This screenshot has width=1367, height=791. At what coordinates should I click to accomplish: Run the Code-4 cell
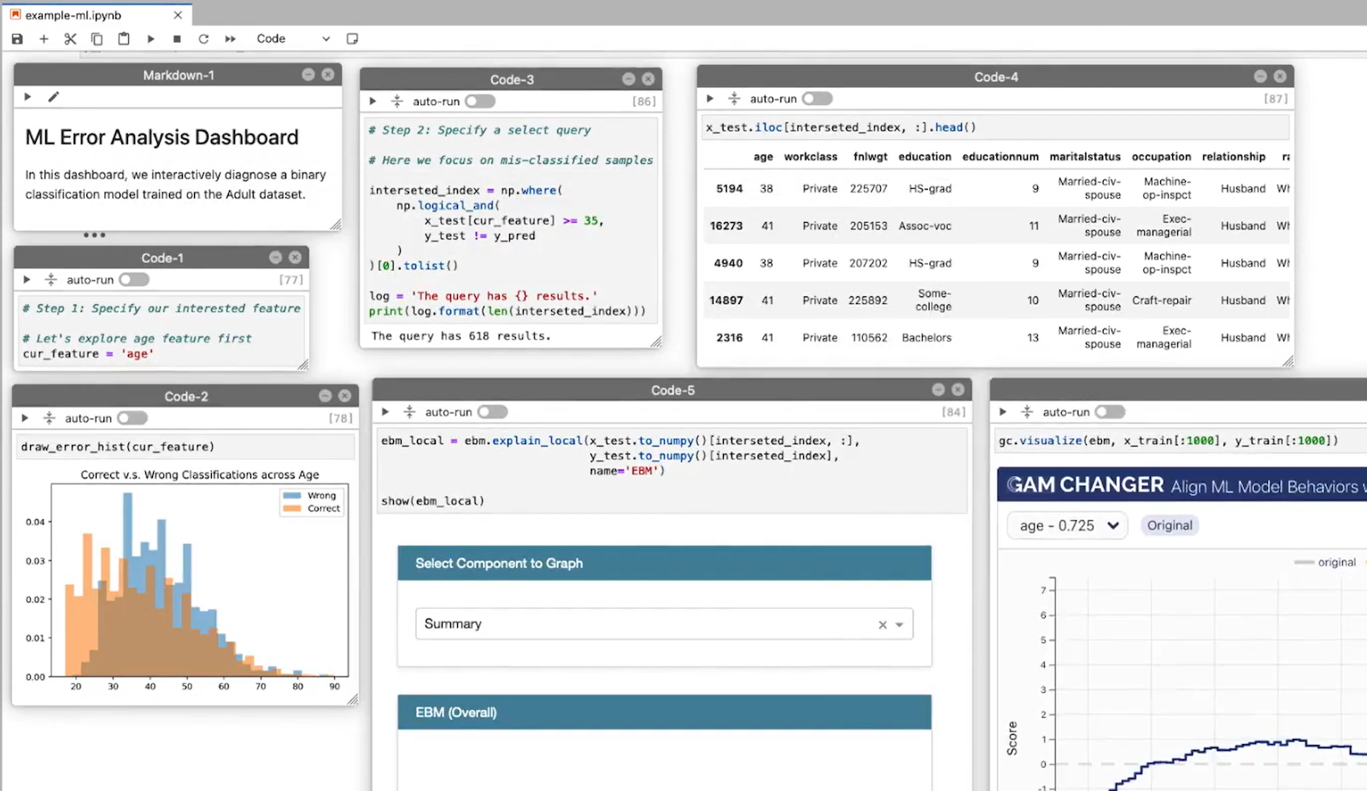point(710,98)
